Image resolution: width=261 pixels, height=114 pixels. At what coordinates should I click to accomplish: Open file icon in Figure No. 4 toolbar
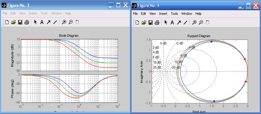(144, 22)
